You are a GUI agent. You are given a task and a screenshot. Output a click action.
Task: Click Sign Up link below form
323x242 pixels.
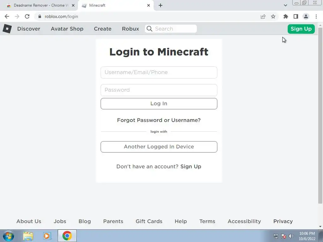point(191,166)
